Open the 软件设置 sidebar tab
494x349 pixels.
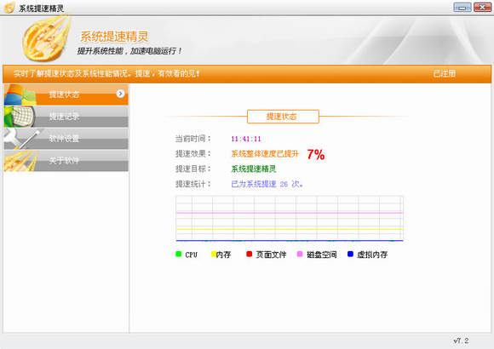[x=66, y=139]
